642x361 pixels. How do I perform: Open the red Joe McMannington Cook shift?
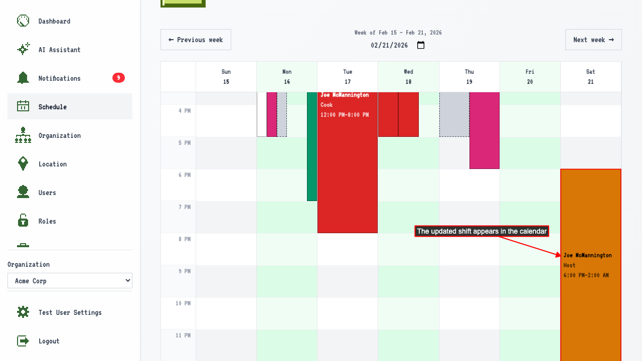click(348, 162)
